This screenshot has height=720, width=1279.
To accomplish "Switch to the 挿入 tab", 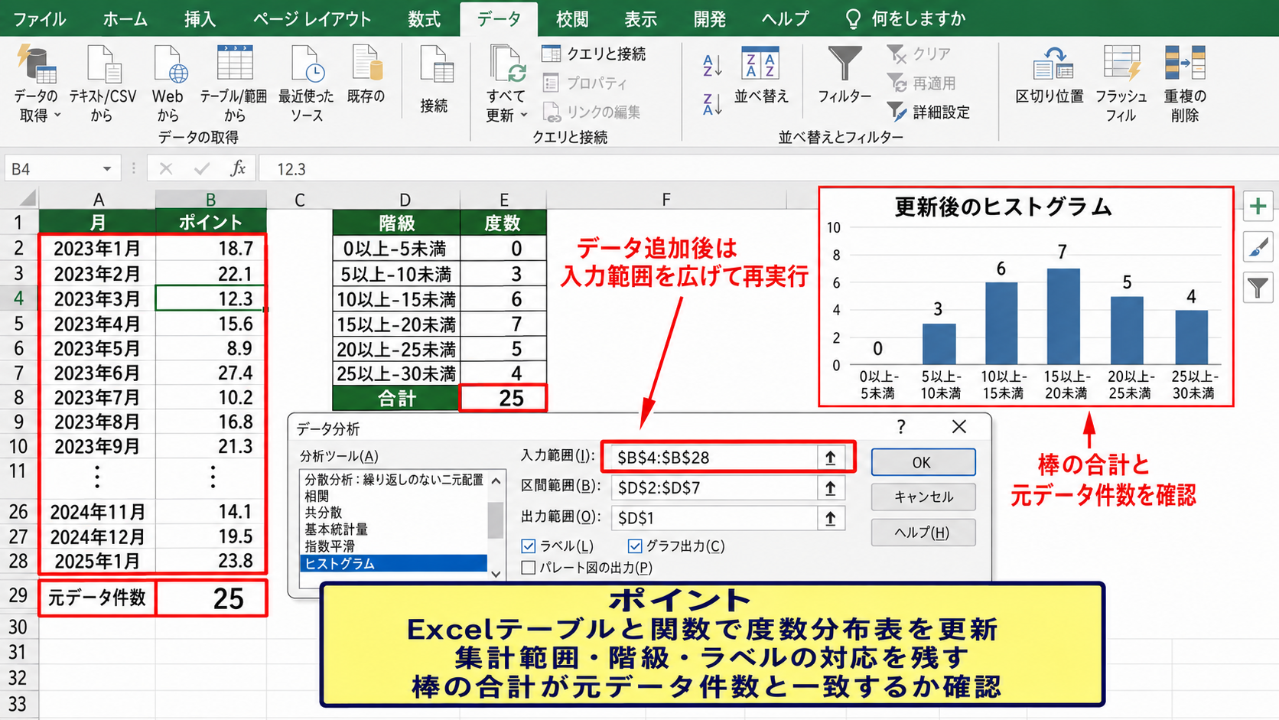I will (200, 19).
